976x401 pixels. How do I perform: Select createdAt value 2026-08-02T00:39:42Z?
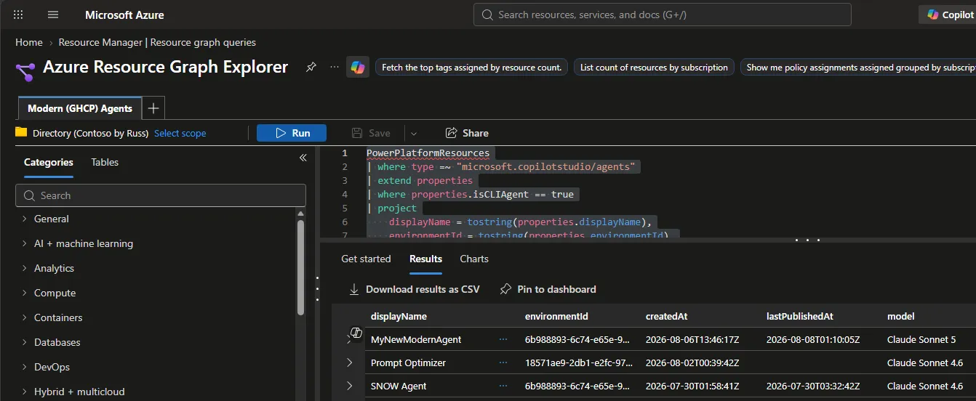click(x=692, y=362)
